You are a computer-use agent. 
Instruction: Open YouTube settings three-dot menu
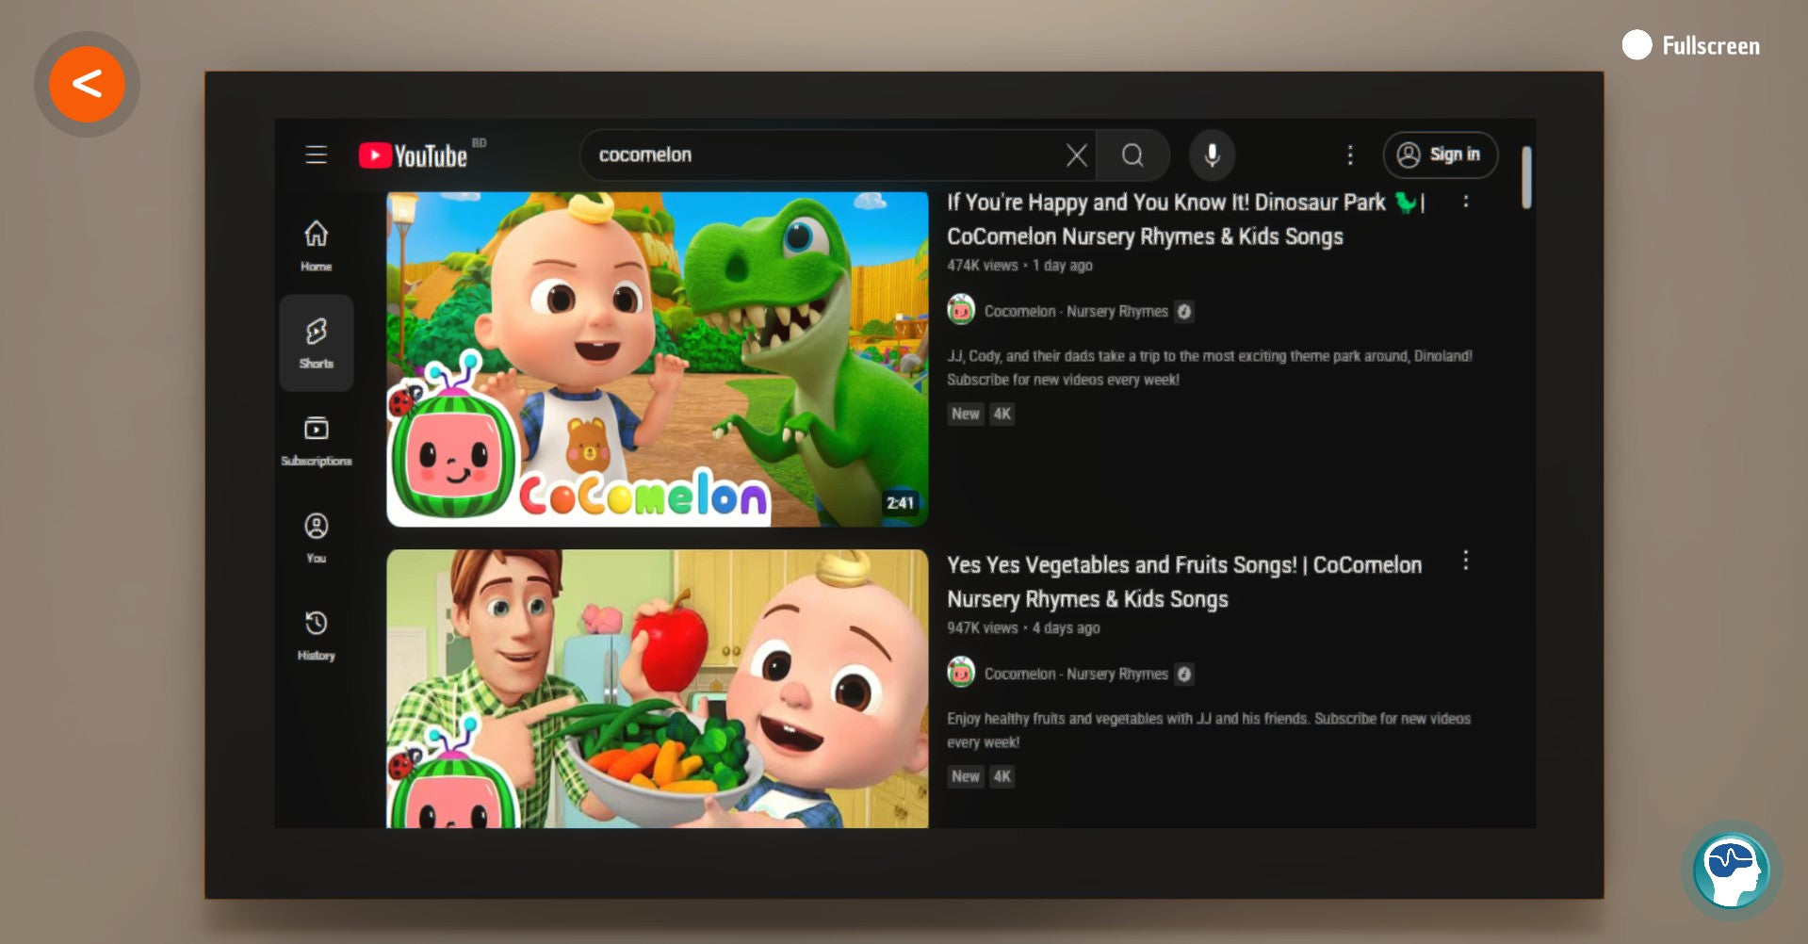(1349, 155)
